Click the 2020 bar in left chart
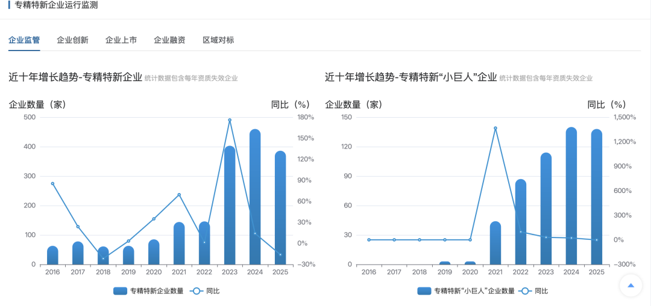The image size is (651, 306). click(154, 252)
